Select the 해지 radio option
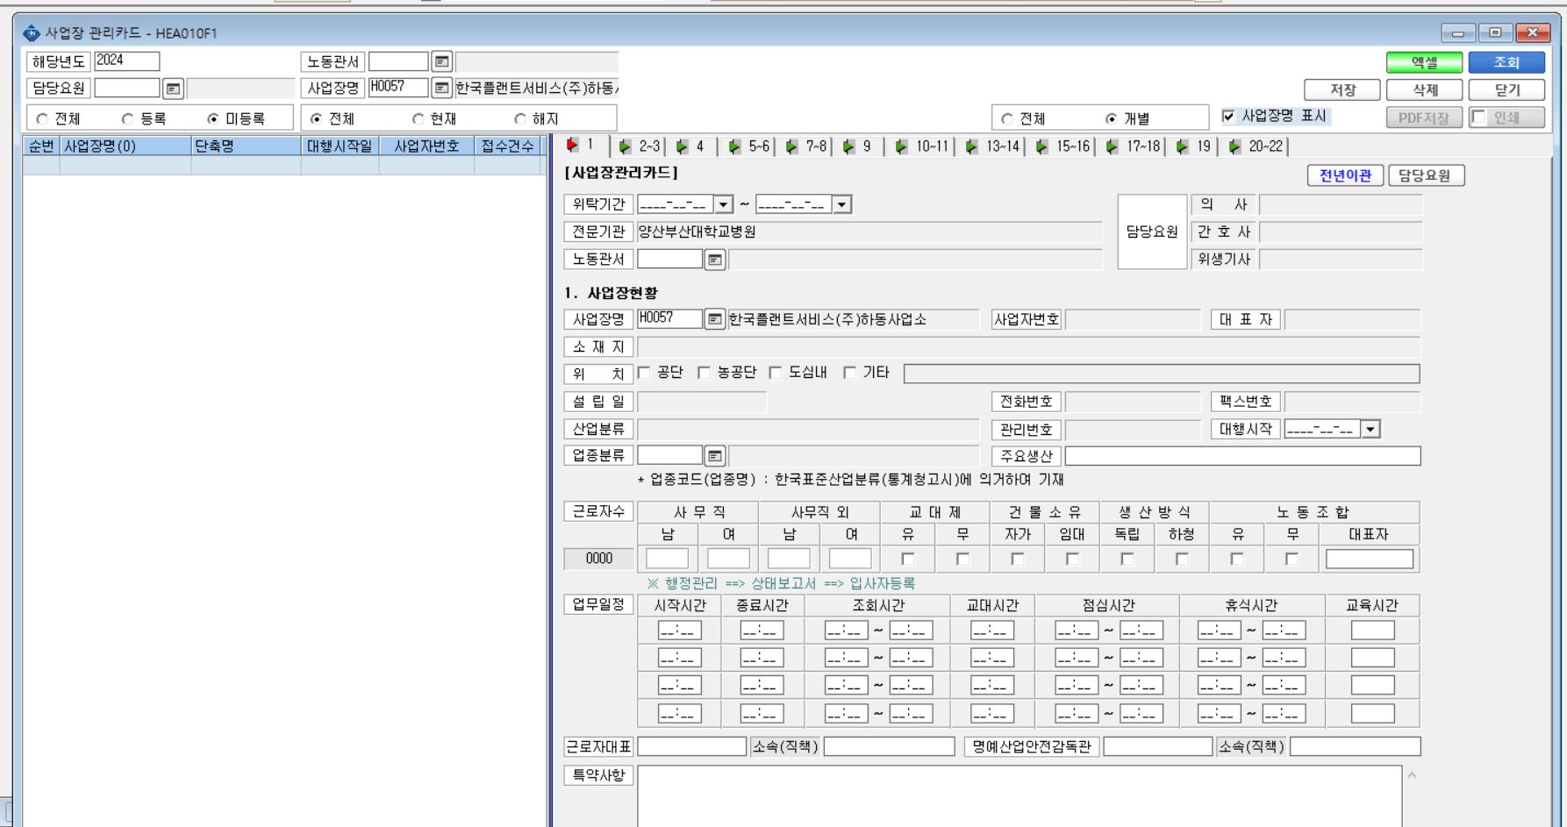 [520, 118]
